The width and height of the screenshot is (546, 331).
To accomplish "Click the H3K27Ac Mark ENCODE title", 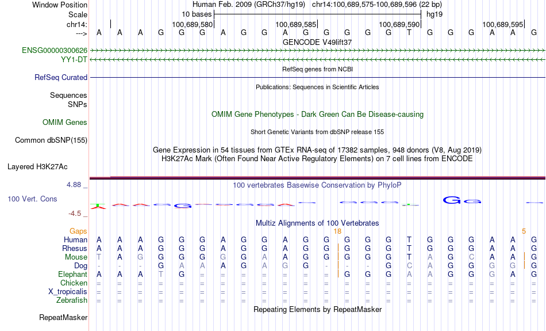I will click(317, 159).
